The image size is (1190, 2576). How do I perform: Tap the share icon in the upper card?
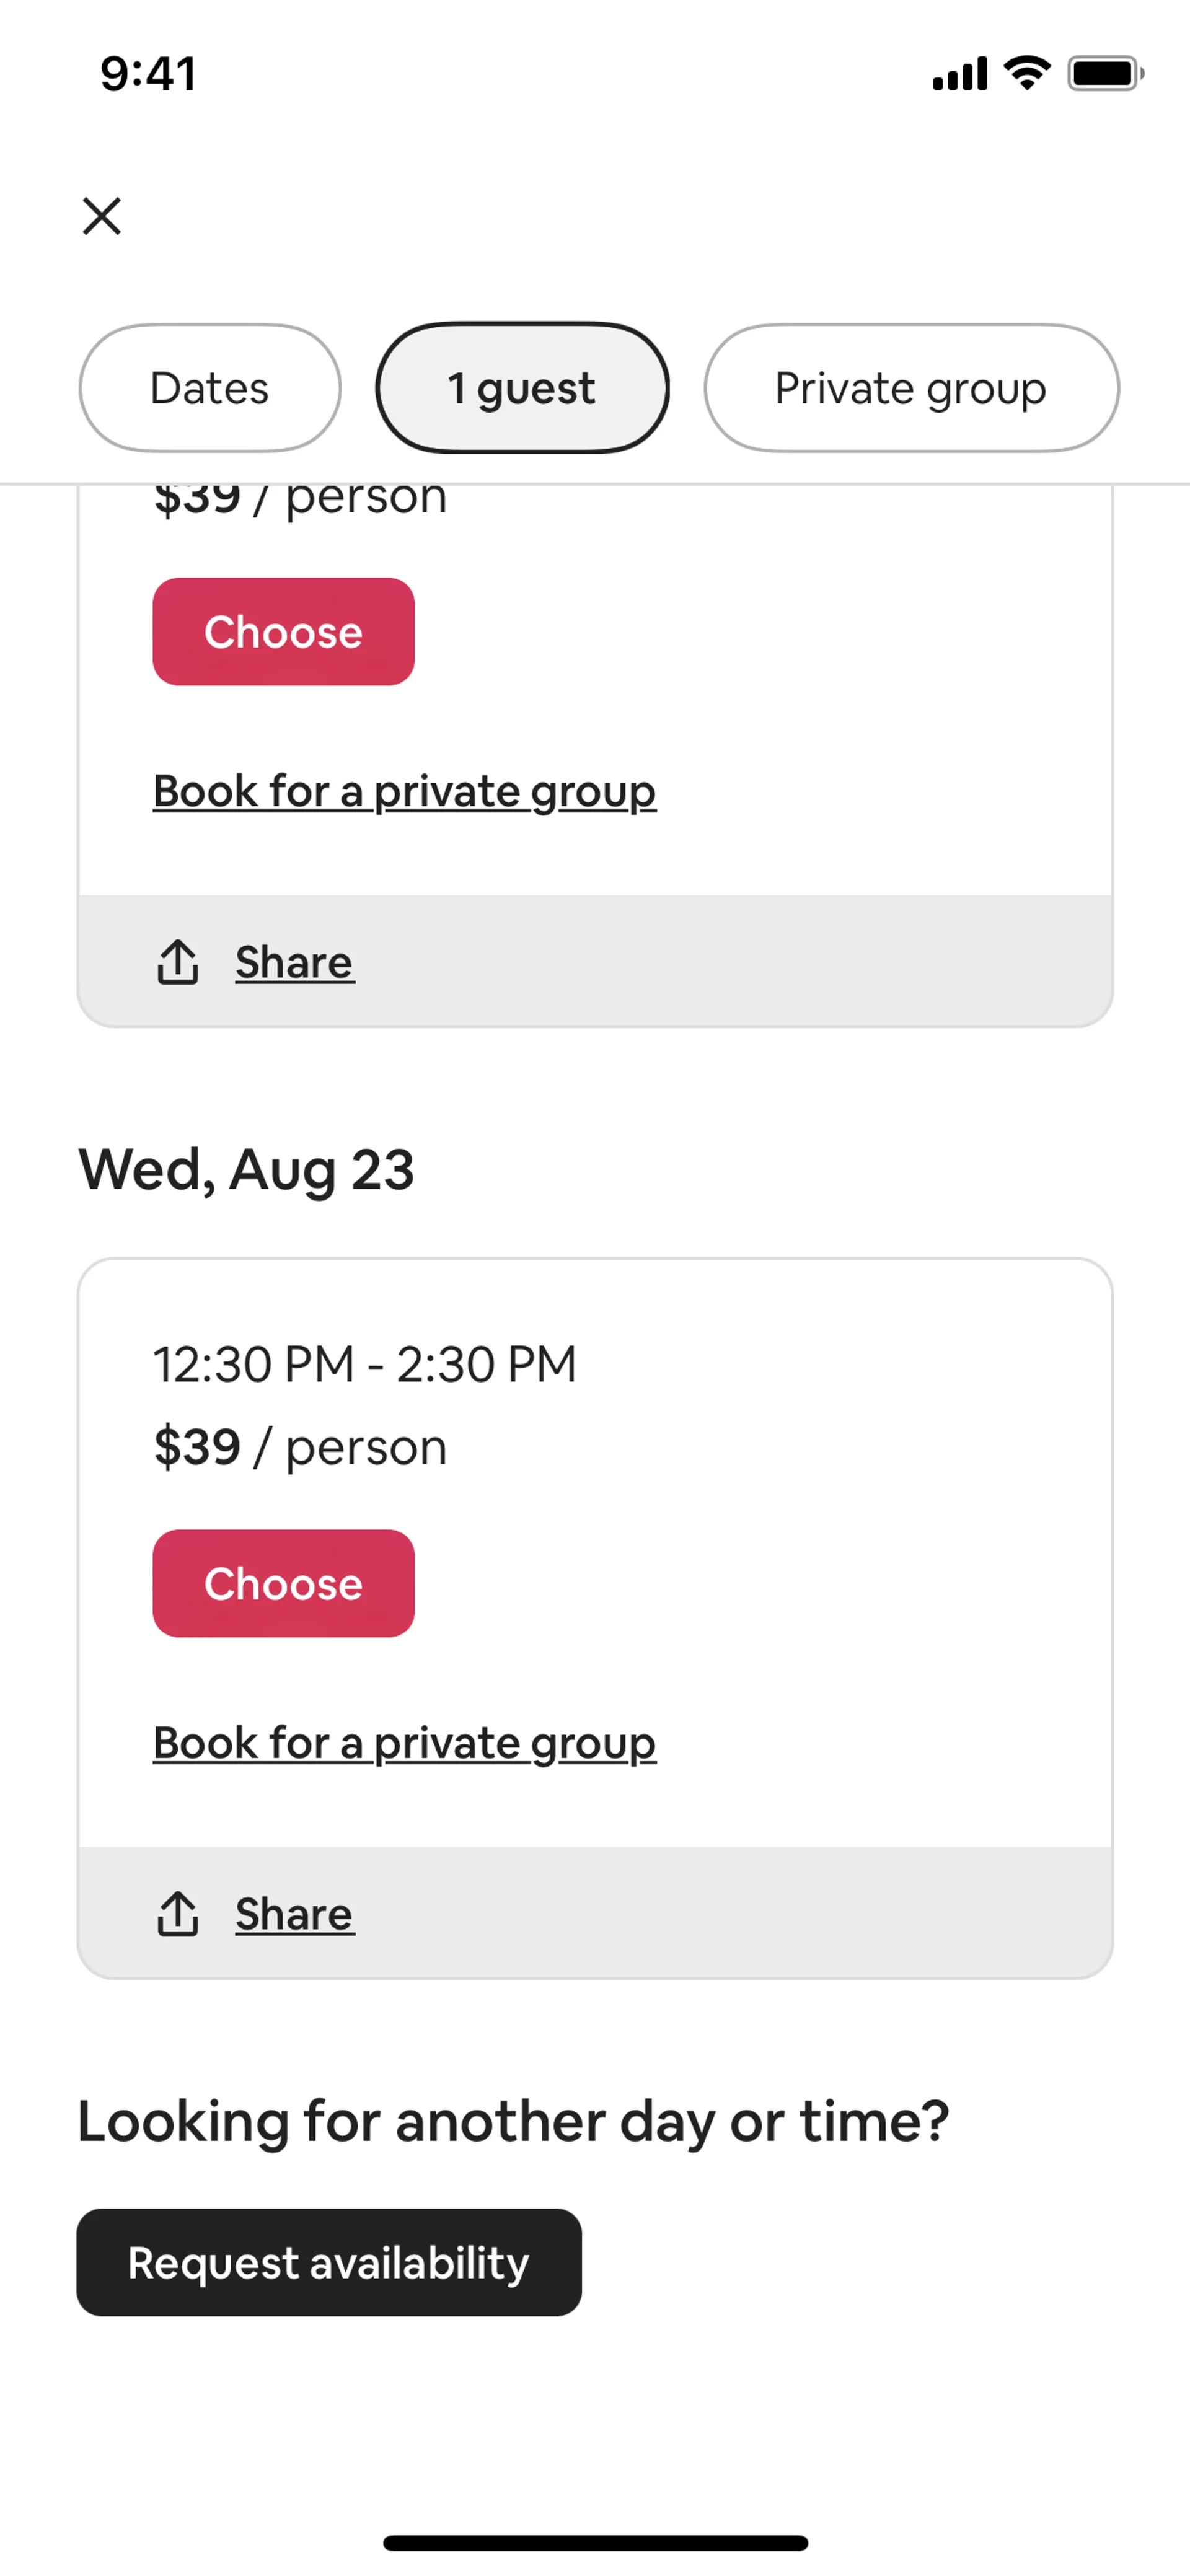coord(178,962)
